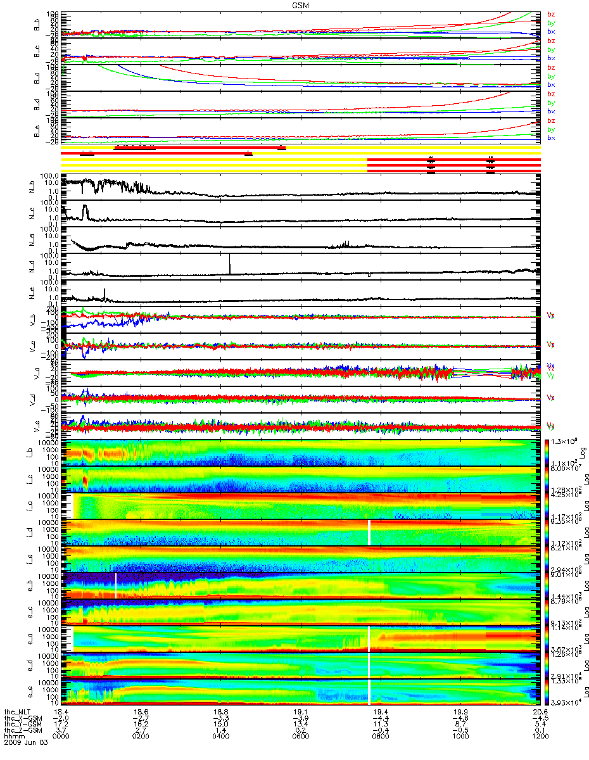Select the B_b panel axis label

point(38,25)
